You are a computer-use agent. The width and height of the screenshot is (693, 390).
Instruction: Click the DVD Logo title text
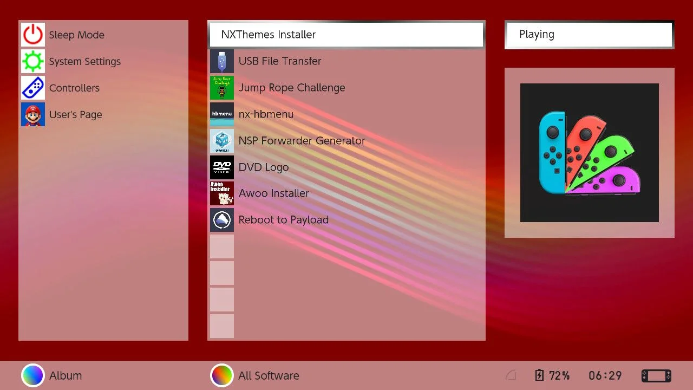click(x=264, y=167)
